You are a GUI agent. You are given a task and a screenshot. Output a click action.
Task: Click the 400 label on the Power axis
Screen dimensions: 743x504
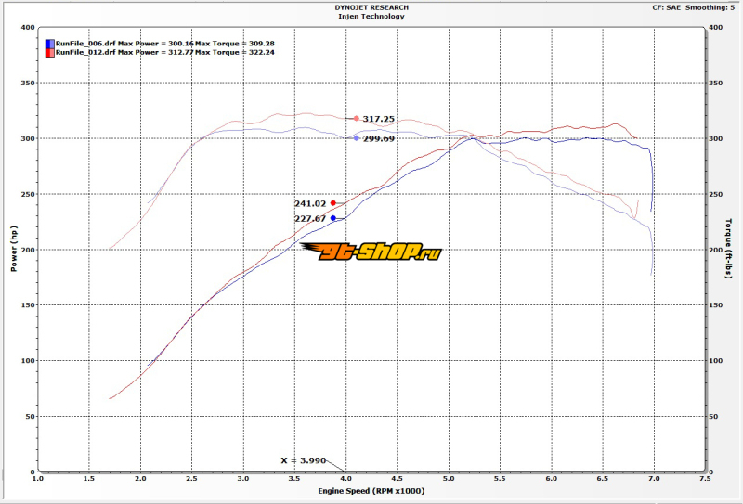pyautogui.click(x=28, y=28)
